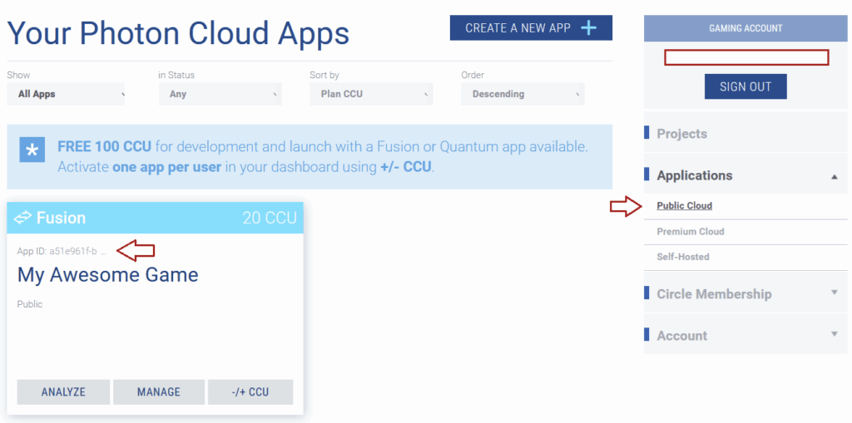The width and height of the screenshot is (852, 423).
Task: Click the Public label on the app card
Action: 30,304
